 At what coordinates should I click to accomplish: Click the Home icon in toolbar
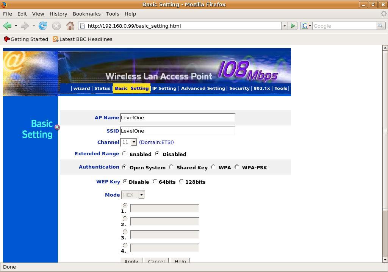70,26
